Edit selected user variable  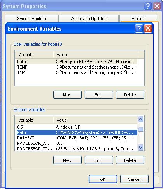pyautogui.click(x=99, y=95)
